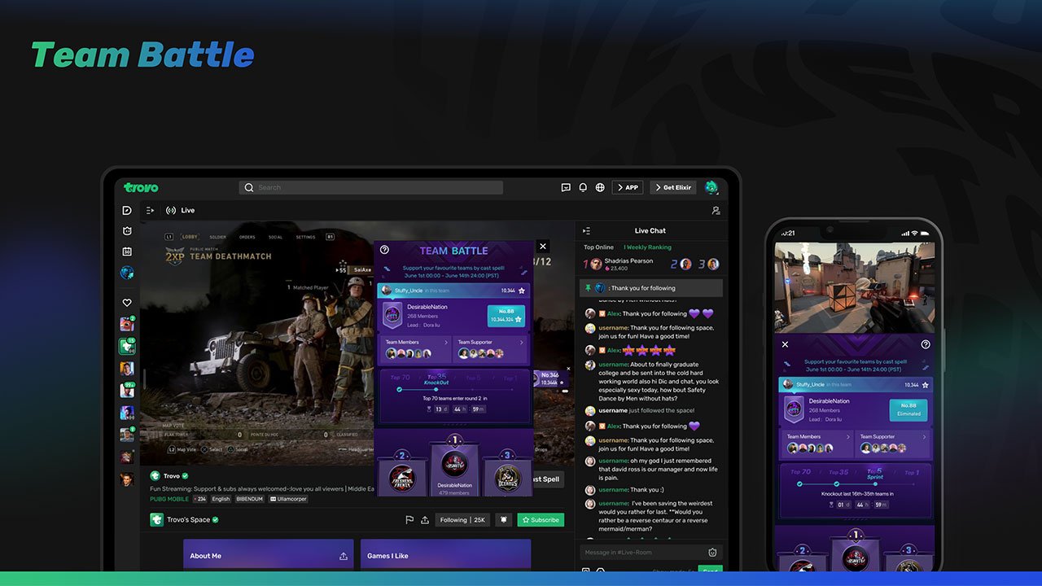Click the green Subscribe button
The height and width of the screenshot is (586, 1042).
click(x=541, y=519)
